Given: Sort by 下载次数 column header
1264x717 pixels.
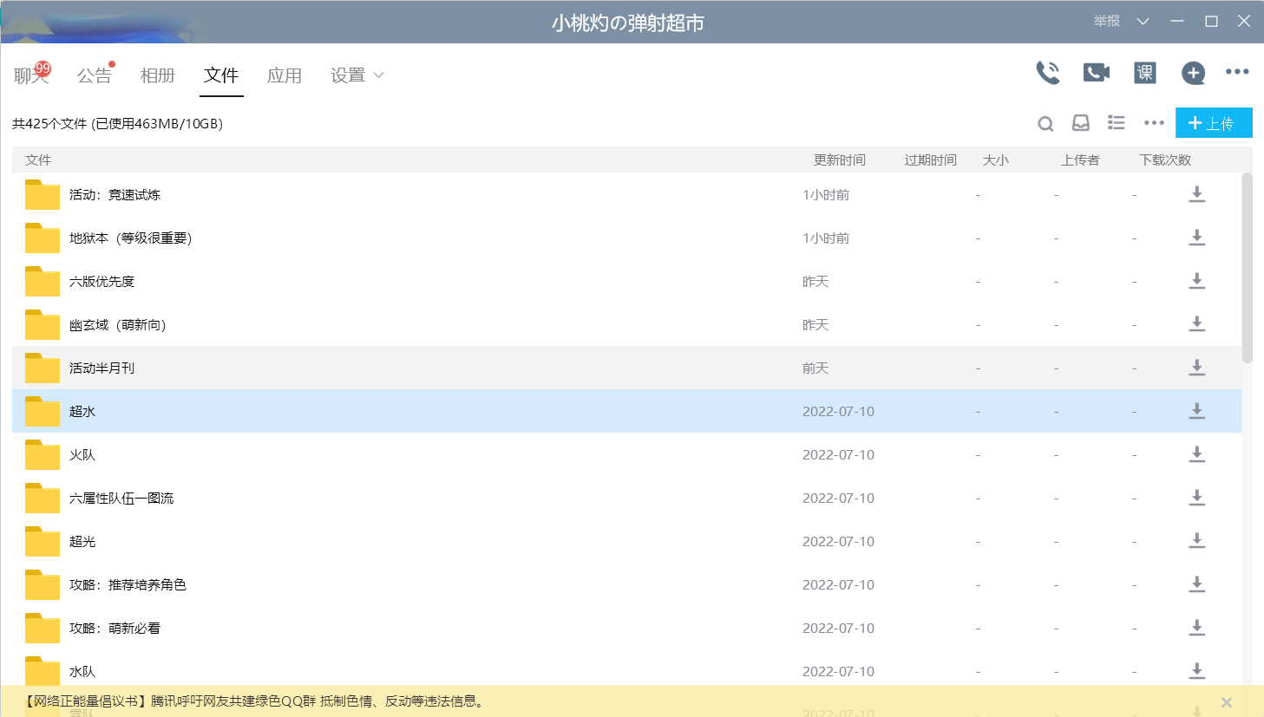Looking at the screenshot, I should point(1165,160).
